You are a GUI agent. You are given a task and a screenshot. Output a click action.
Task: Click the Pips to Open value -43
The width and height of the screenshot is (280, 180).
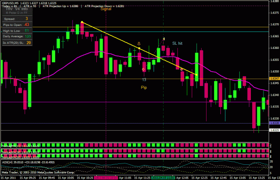point(26,25)
